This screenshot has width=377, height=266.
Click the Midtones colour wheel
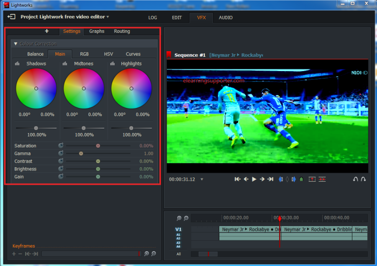click(83, 88)
